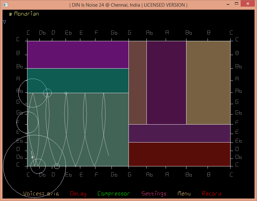Toggle the Delay effect
This screenshot has height=201, width=257.
click(78, 193)
